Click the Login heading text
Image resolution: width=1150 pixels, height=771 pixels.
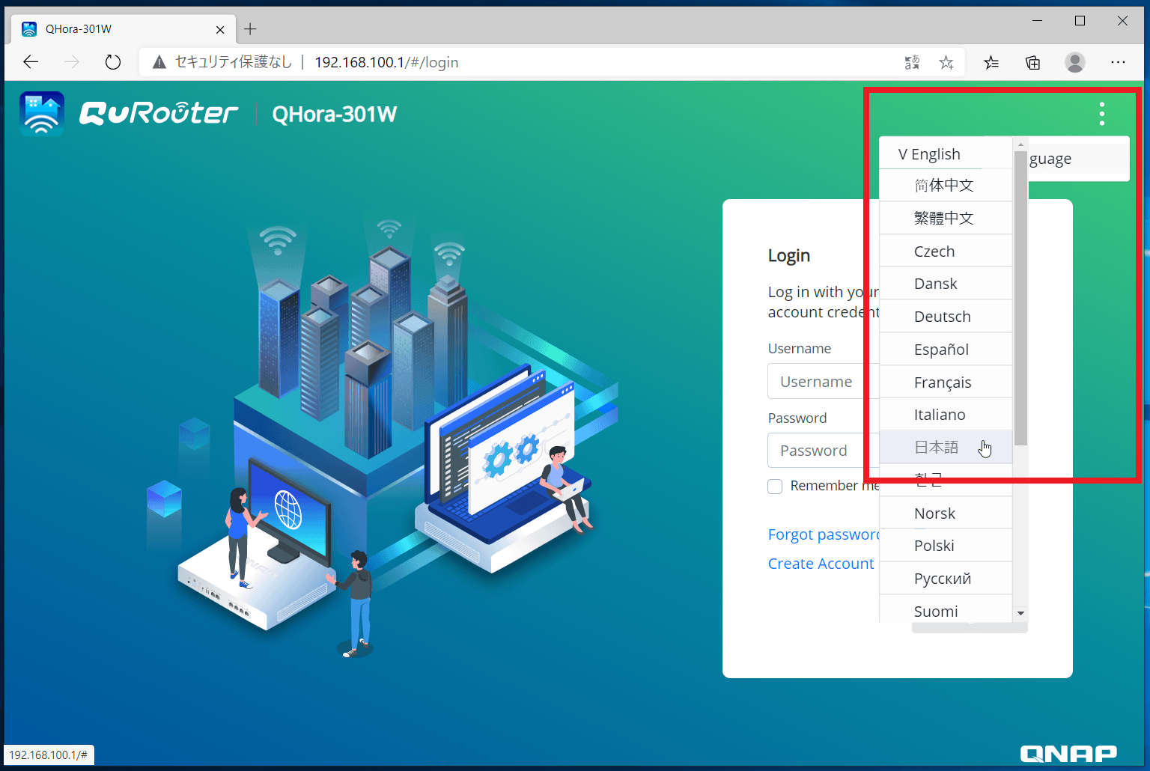(x=789, y=256)
